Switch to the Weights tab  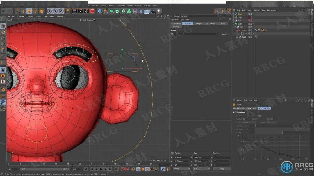pyautogui.click(x=199, y=23)
